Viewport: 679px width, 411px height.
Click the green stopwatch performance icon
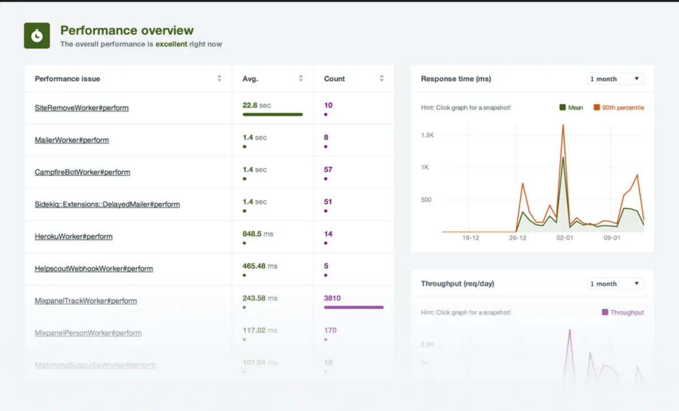point(37,36)
